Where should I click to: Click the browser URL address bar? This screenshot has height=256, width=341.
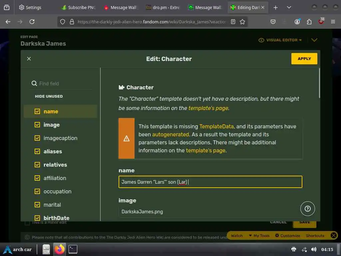pos(152,22)
